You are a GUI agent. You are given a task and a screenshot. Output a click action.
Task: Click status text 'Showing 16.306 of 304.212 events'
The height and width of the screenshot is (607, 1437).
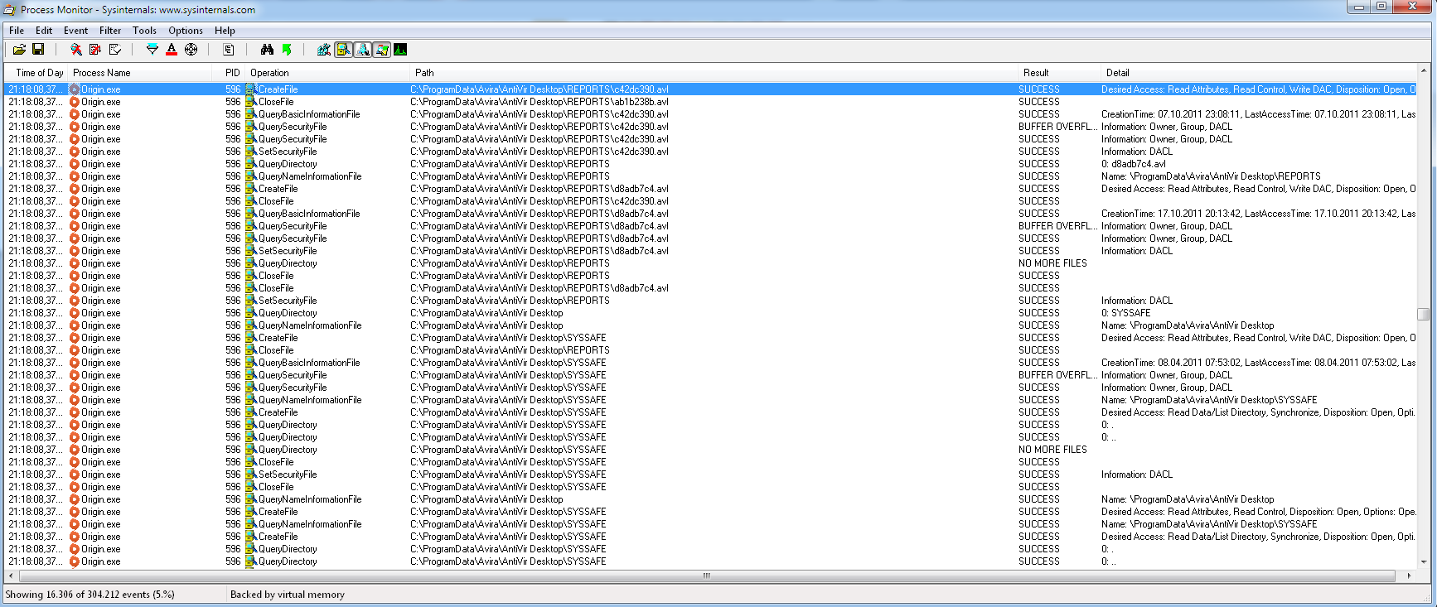(x=80, y=595)
